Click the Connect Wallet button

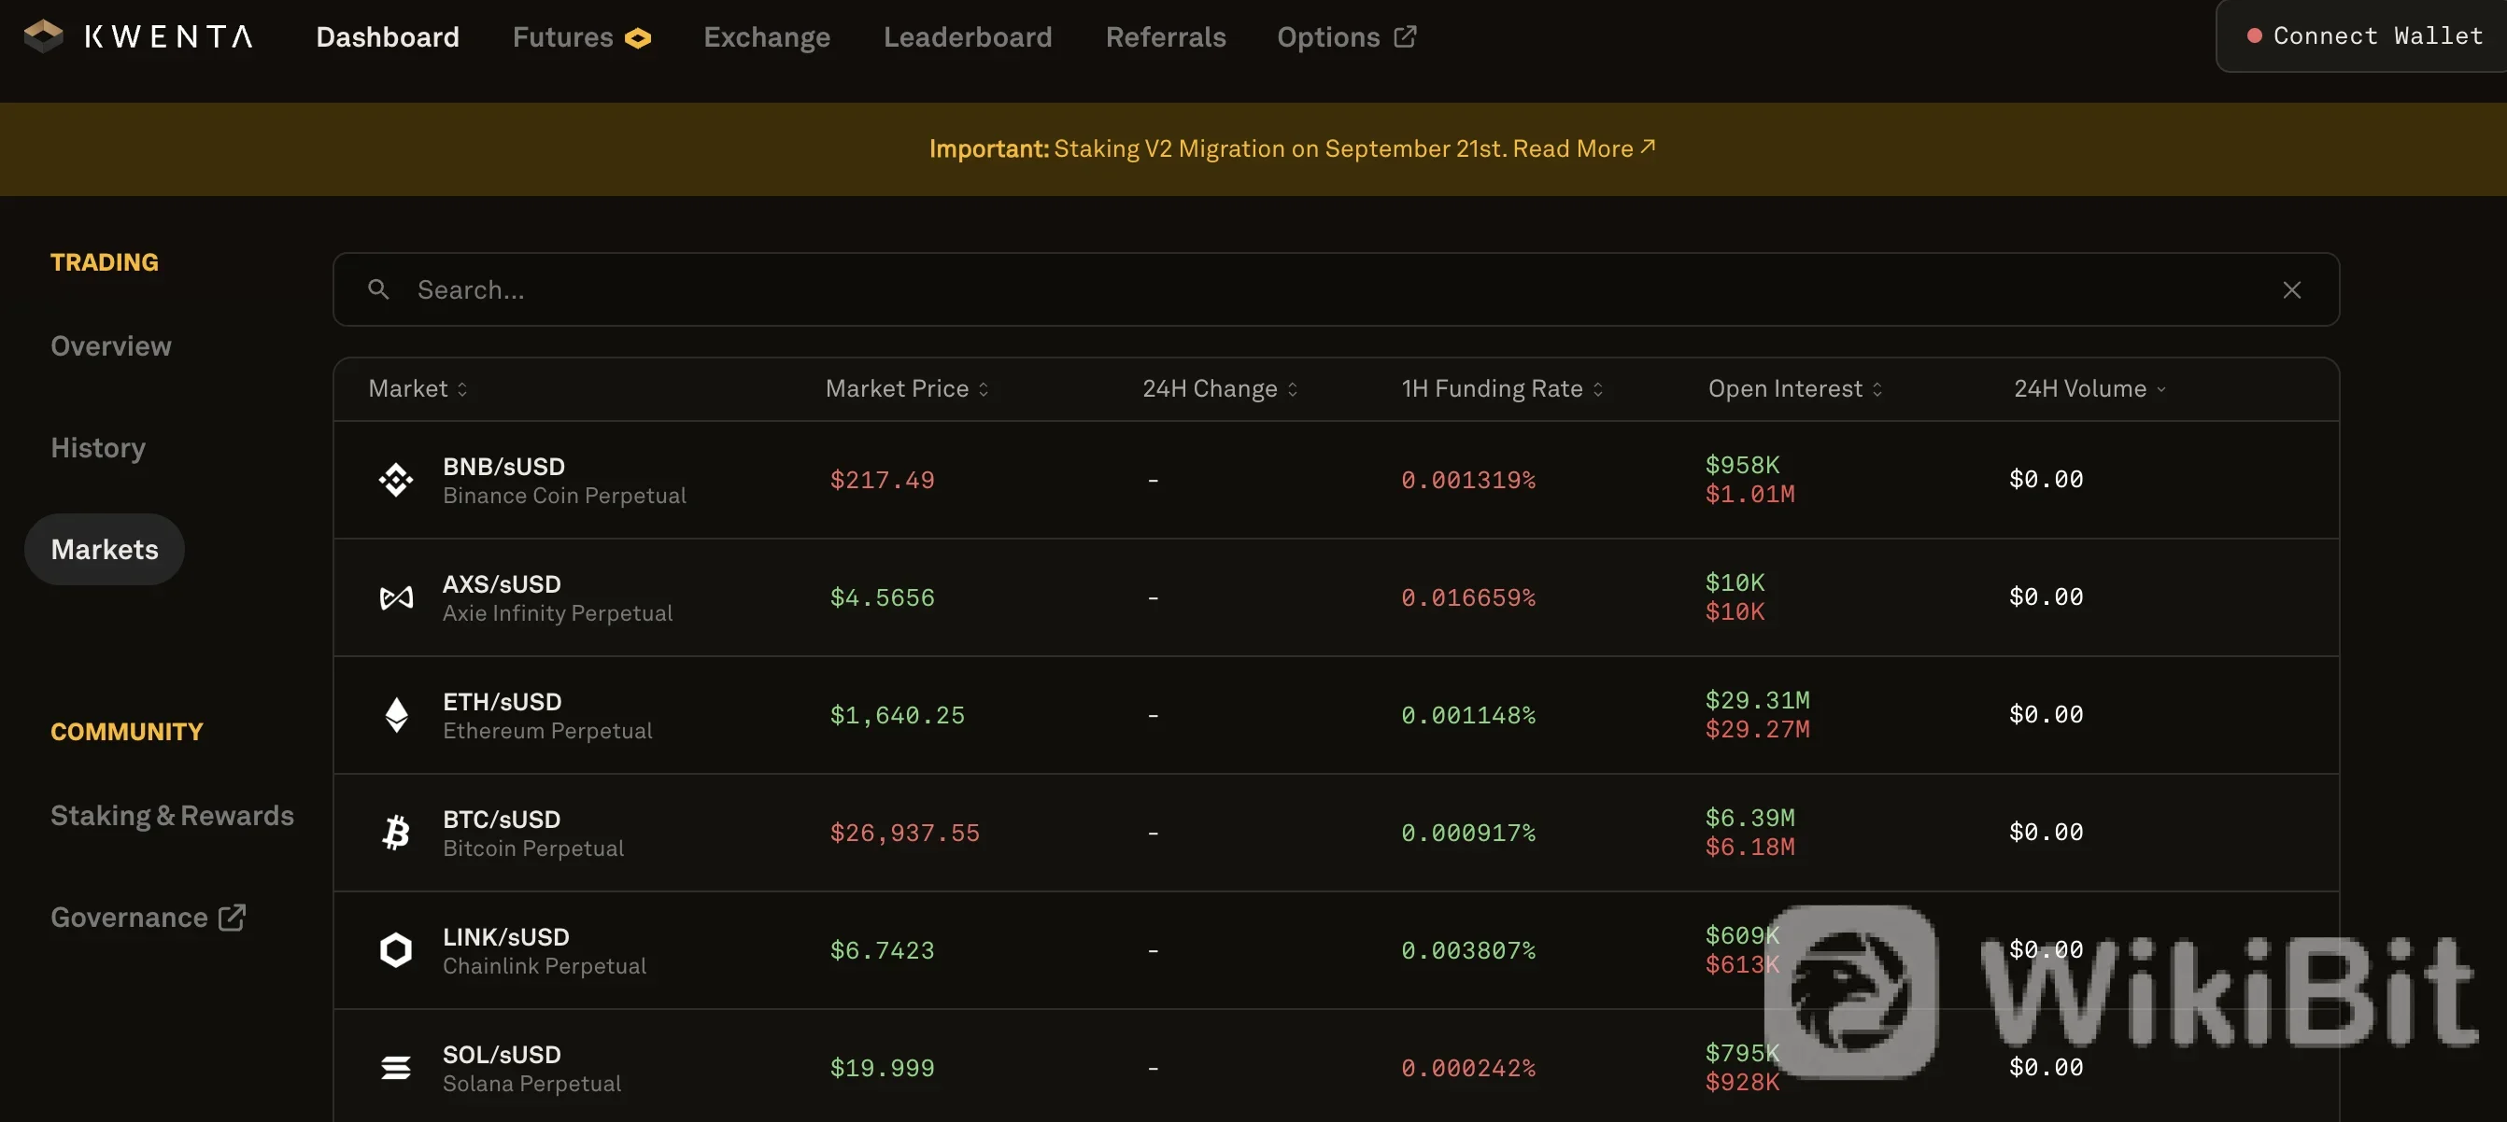2361,36
